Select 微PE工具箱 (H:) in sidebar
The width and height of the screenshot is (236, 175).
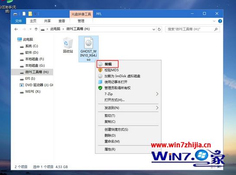[32, 72]
